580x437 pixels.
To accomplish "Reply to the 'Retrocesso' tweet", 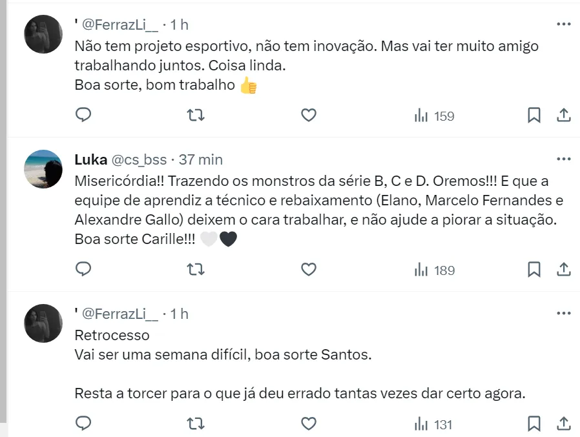I will [83, 423].
